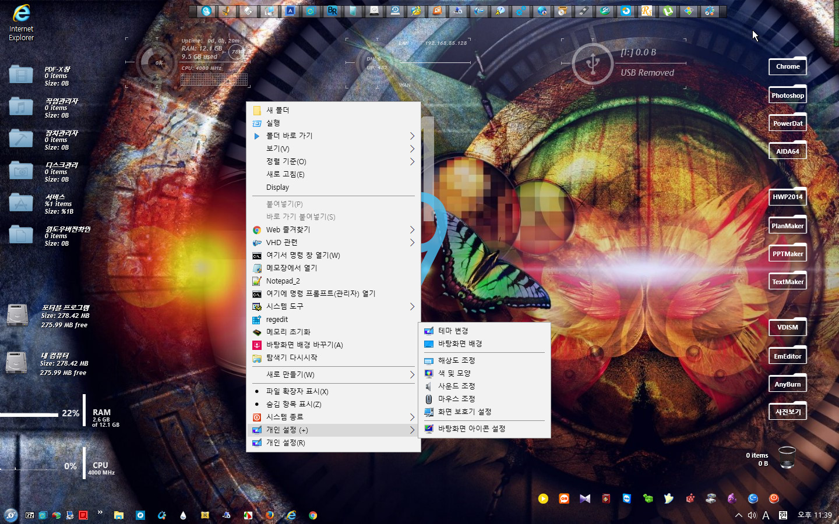Screen dimensions: 839x524
Task: Open the 작업관리자 folder icon
Action: (21, 107)
